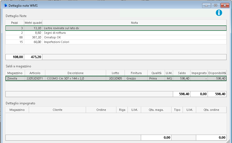Viewport: 232px width, 143px height.
Task: Click the Qta. ordine total 0,00
Action: point(211,138)
